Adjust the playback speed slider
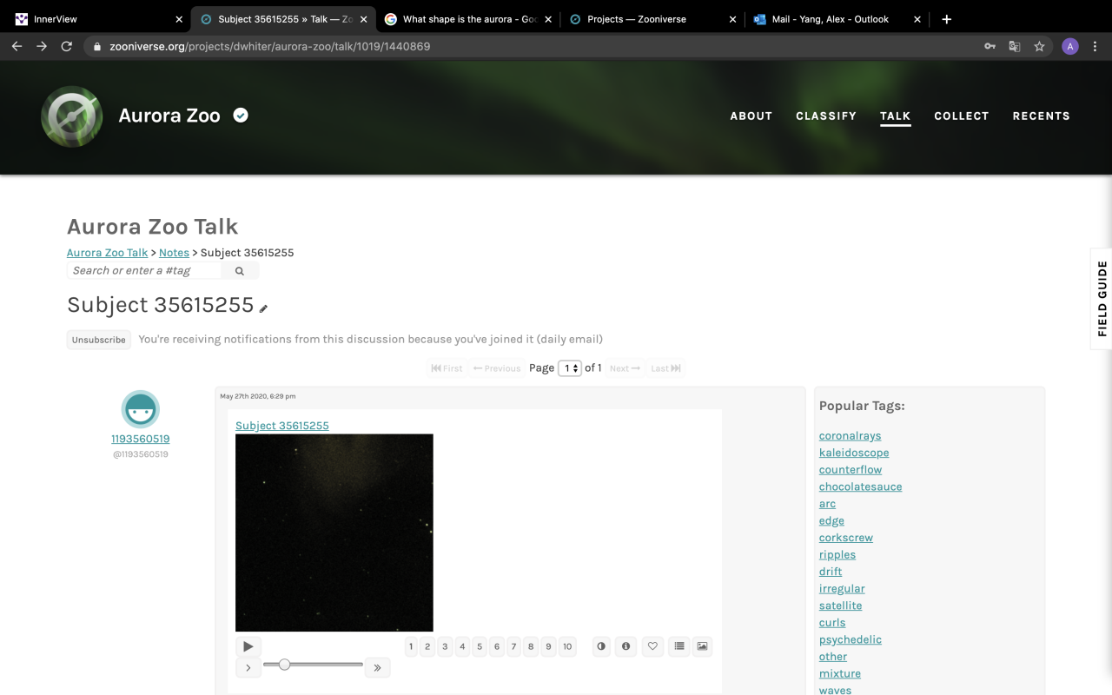This screenshot has width=1112, height=695. (313, 665)
